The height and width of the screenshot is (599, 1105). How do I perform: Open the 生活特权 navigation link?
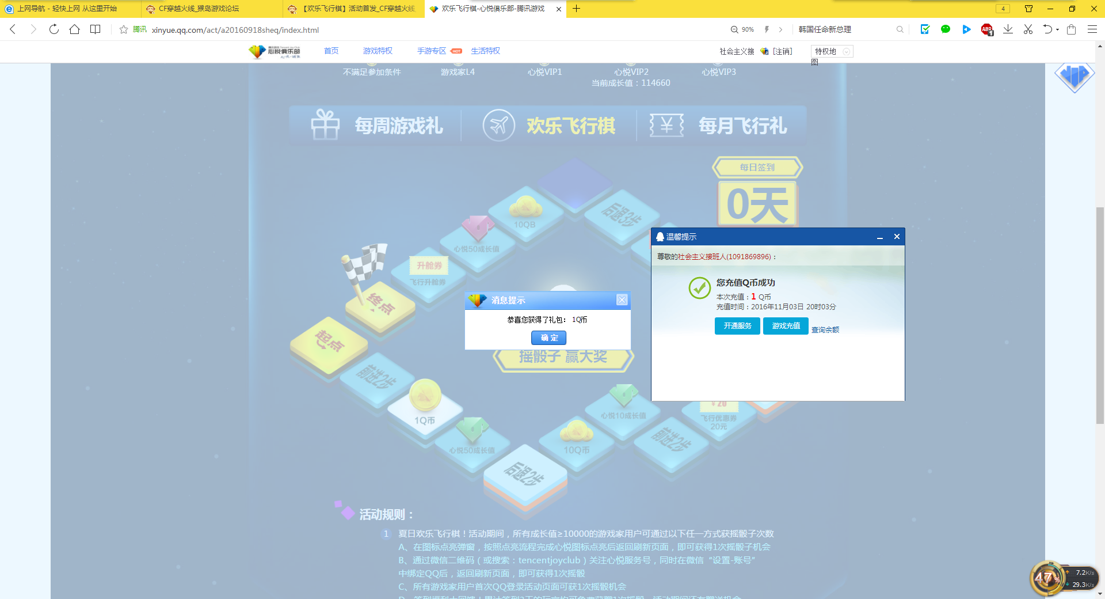tap(485, 51)
